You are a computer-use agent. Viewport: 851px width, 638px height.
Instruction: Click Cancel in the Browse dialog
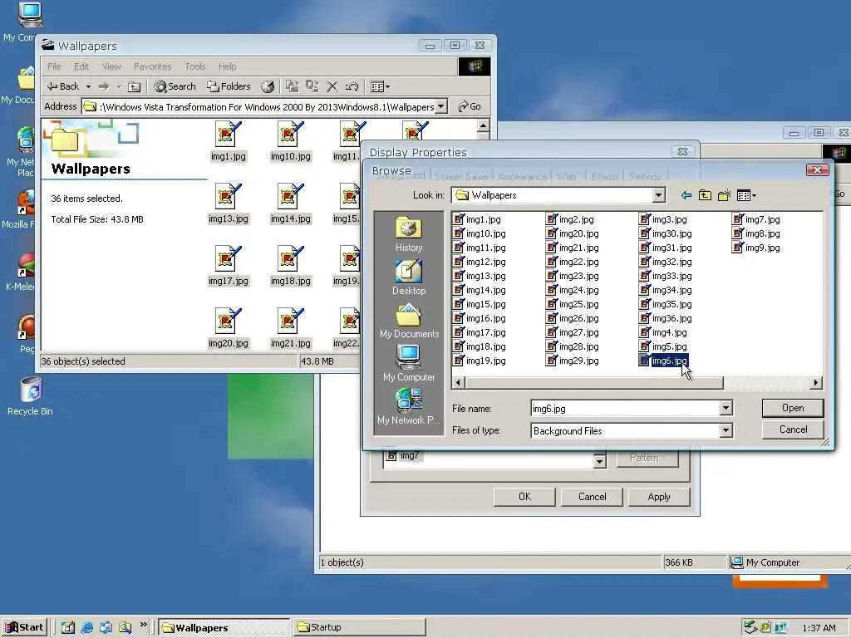coord(792,429)
